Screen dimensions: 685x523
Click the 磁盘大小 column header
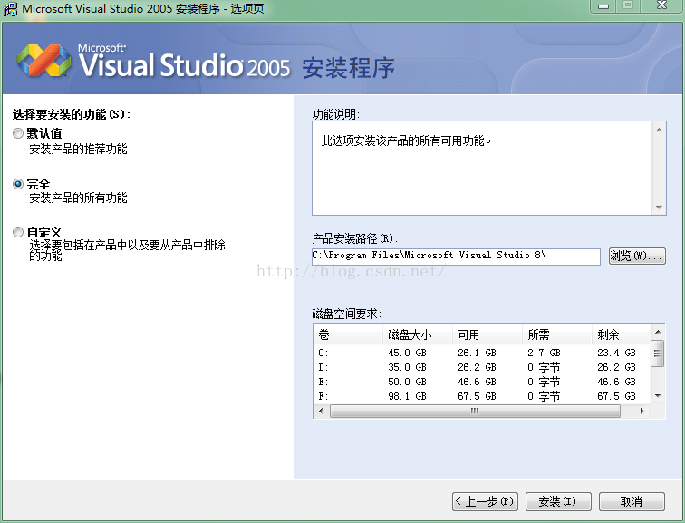pyautogui.click(x=417, y=334)
